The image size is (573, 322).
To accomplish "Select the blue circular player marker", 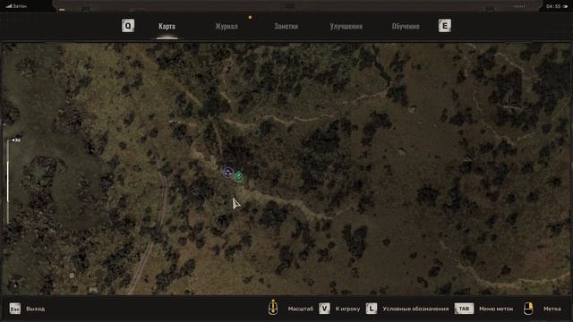I will click(x=228, y=173).
